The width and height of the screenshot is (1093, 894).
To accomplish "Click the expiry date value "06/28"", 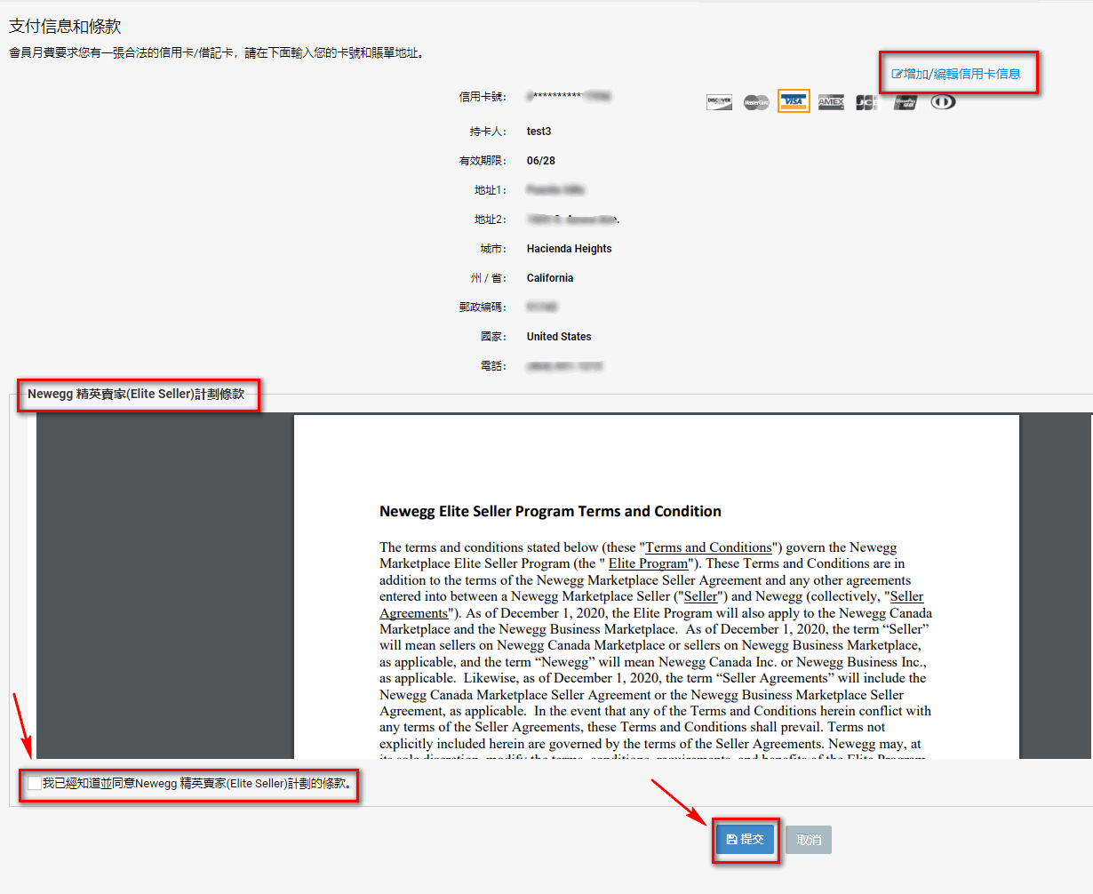I will tap(541, 161).
